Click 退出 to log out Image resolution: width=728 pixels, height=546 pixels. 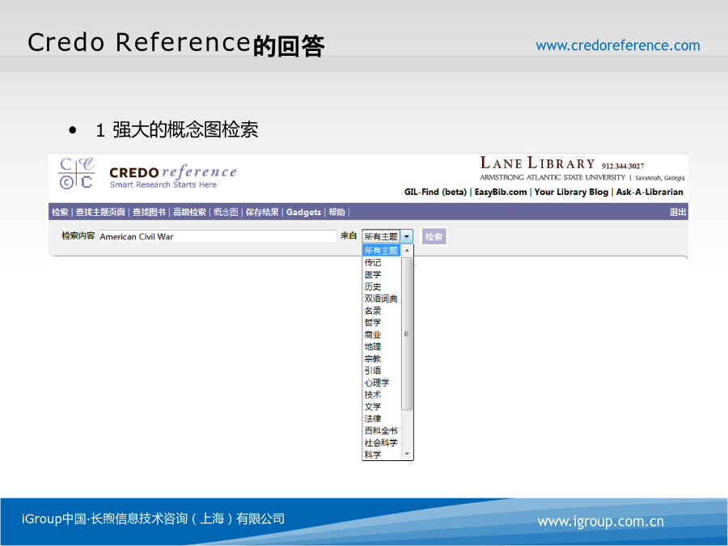click(x=677, y=212)
